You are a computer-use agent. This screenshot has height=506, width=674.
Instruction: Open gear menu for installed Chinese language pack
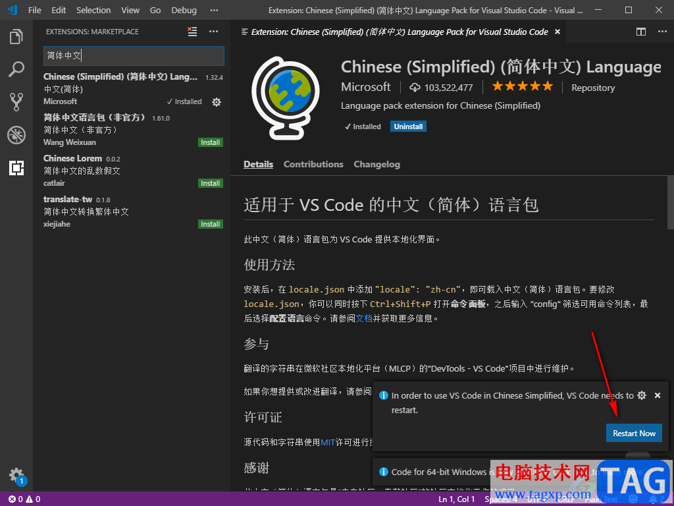[x=217, y=102]
